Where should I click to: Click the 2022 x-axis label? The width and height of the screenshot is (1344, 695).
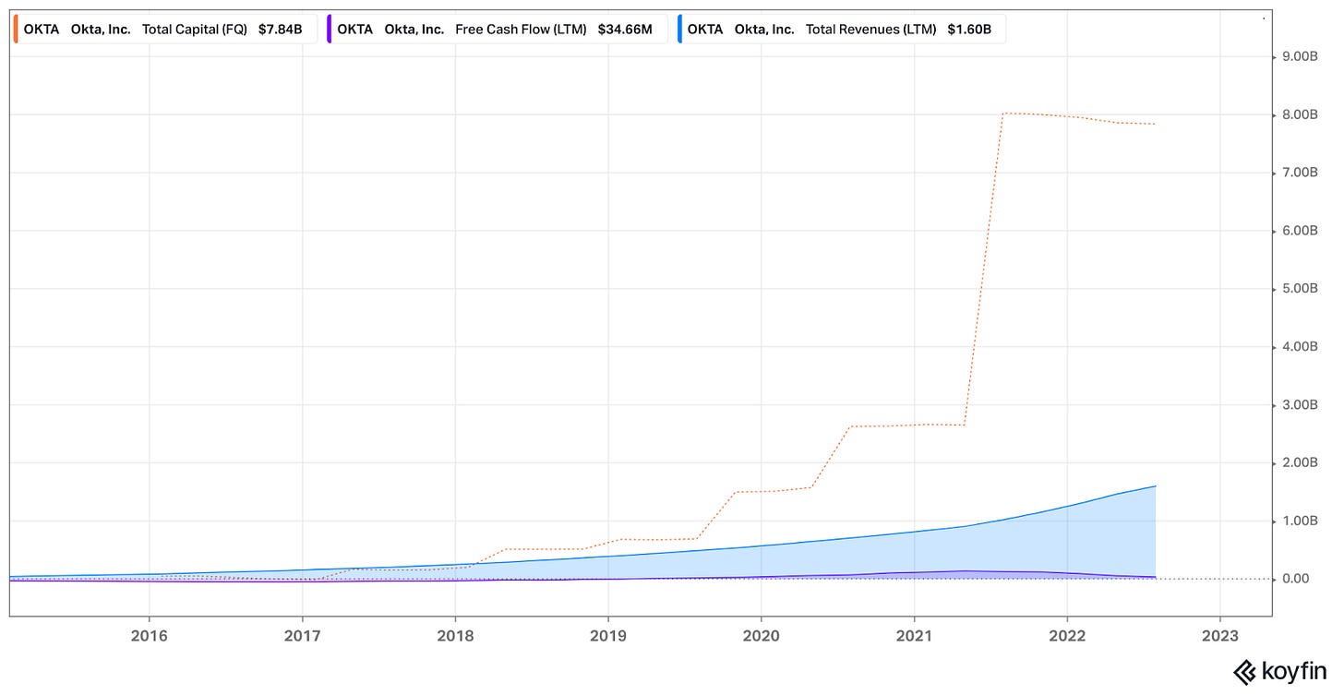[x=1066, y=636]
